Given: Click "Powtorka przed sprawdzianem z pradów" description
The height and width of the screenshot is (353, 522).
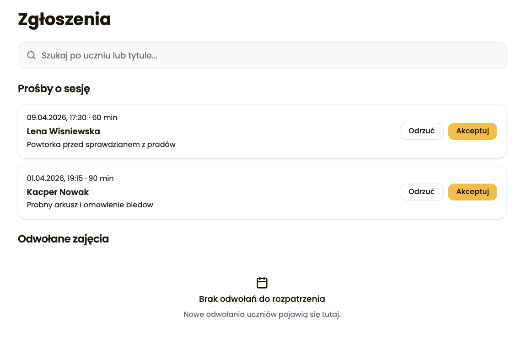Looking at the screenshot, I should (101, 144).
